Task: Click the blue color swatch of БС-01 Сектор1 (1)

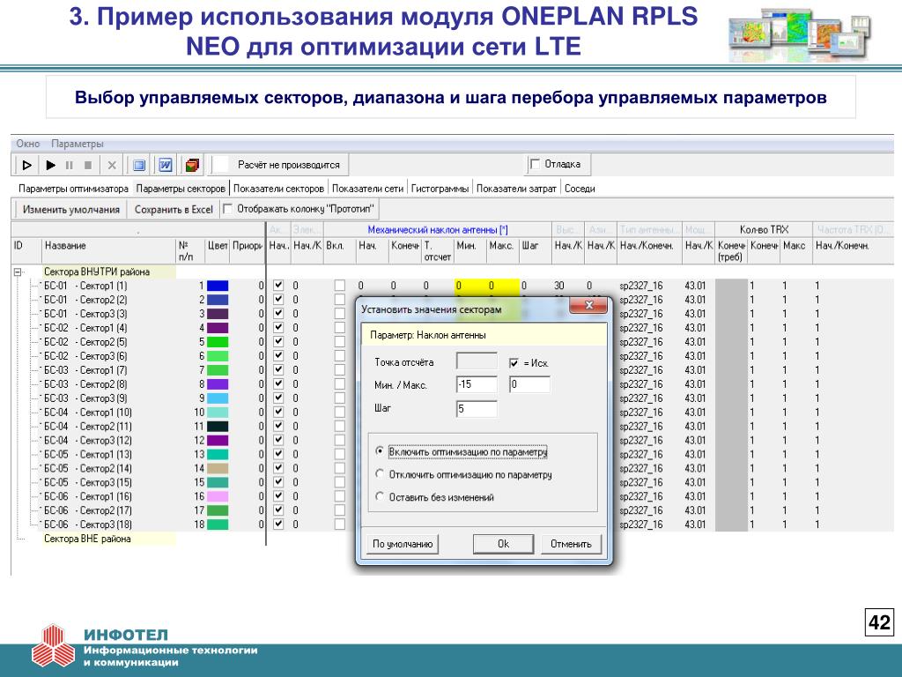Action: [x=218, y=286]
